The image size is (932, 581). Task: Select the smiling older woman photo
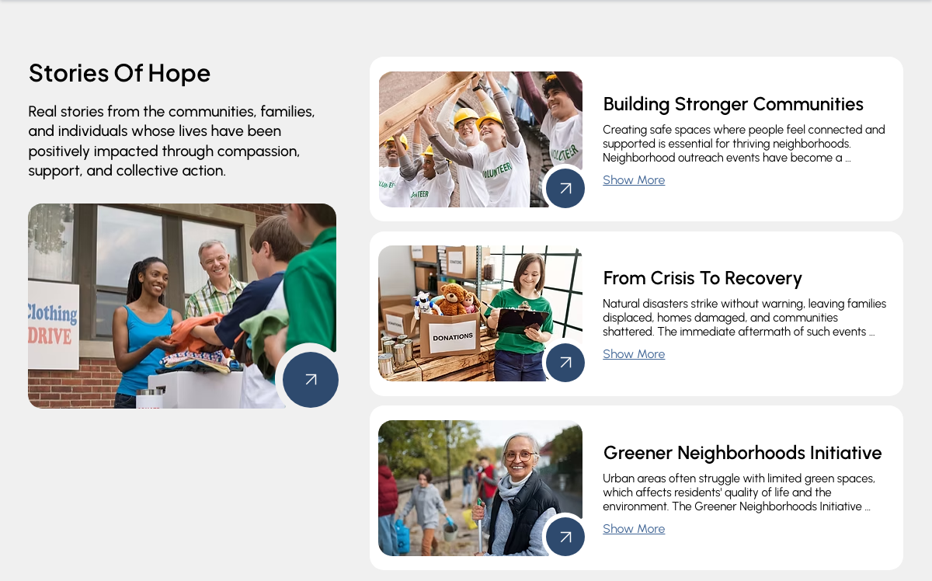tap(480, 488)
